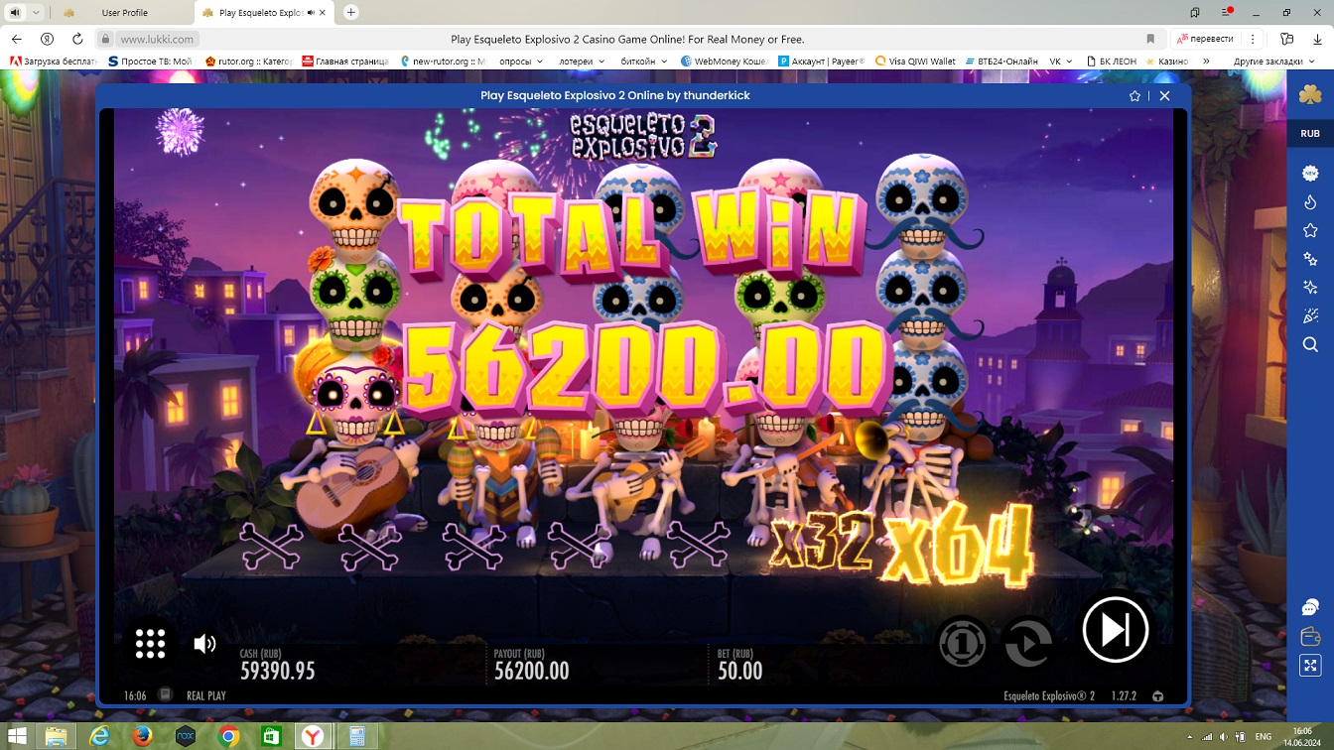Screen dimensions: 1334x750
Task: Open the Главная страница bookmark
Action: pyautogui.click(x=345, y=62)
